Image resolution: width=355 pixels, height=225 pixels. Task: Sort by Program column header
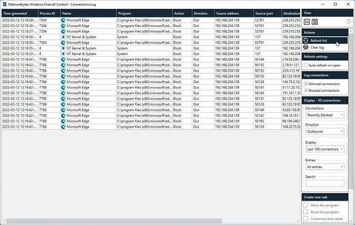tap(144, 13)
